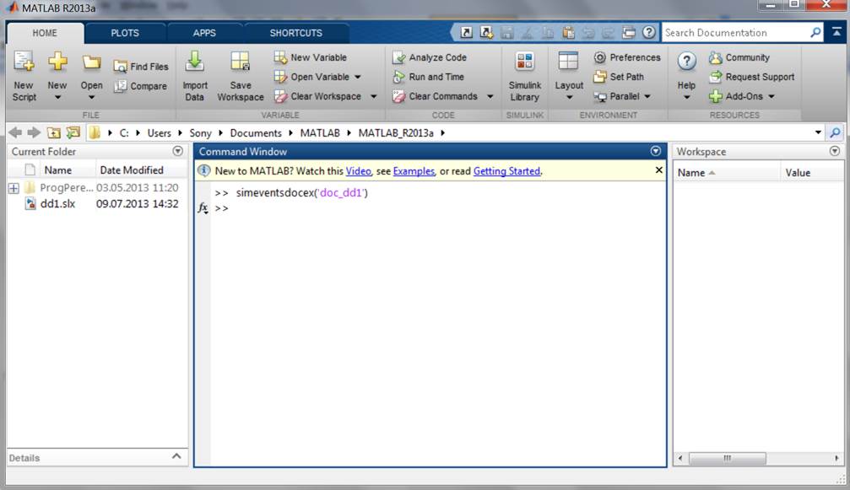Open the Getting Started link
Image resolution: width=850 pixels, height=490 pixels.
pos(506,171)
